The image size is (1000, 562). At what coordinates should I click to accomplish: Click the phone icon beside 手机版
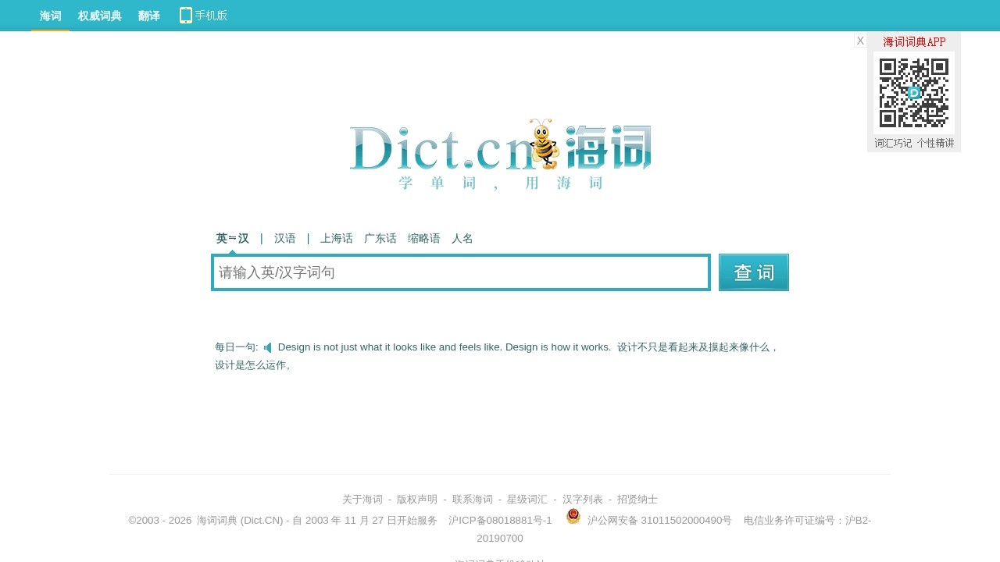(185, 15)
